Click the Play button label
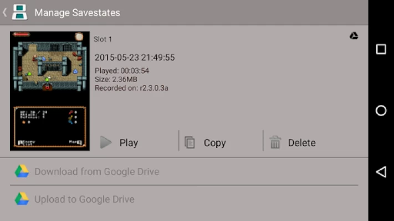This screenshot has width=394, height=221. [x=129, y=143]
